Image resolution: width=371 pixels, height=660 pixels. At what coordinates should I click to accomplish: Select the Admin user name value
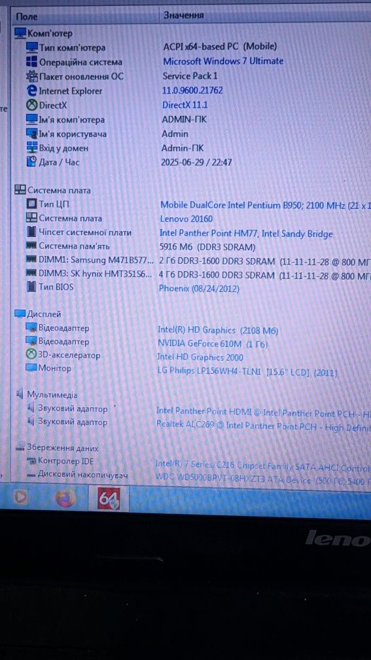(x=175, y=134)
